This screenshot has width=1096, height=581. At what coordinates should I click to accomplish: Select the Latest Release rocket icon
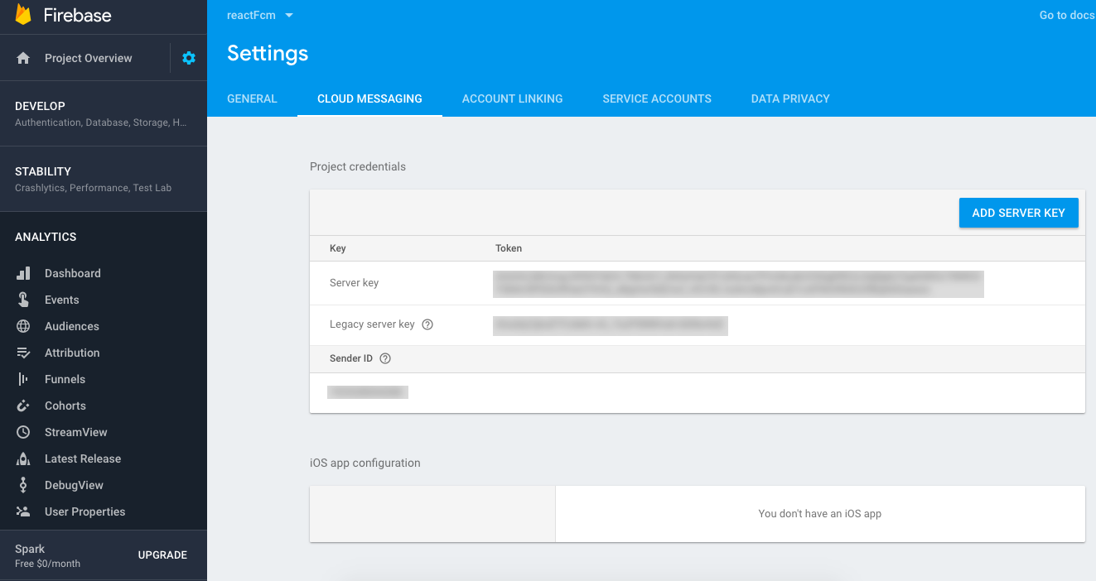pos(23,459)
